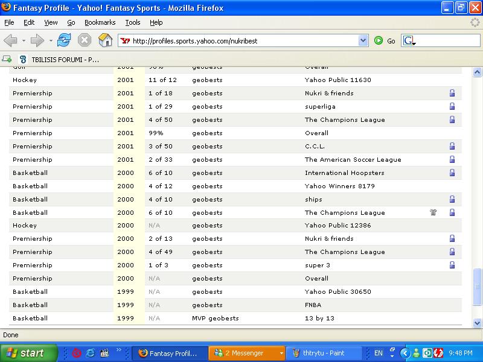Click the FNBA league name
483x362 pixels.
click(x=313, y=305)
